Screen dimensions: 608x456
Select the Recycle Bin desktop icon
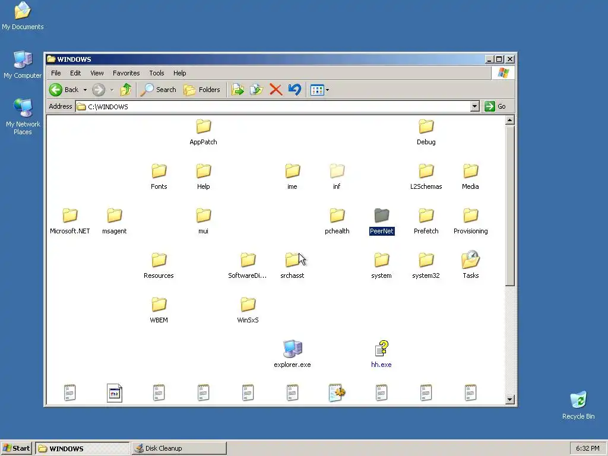(x=578, y=405)
